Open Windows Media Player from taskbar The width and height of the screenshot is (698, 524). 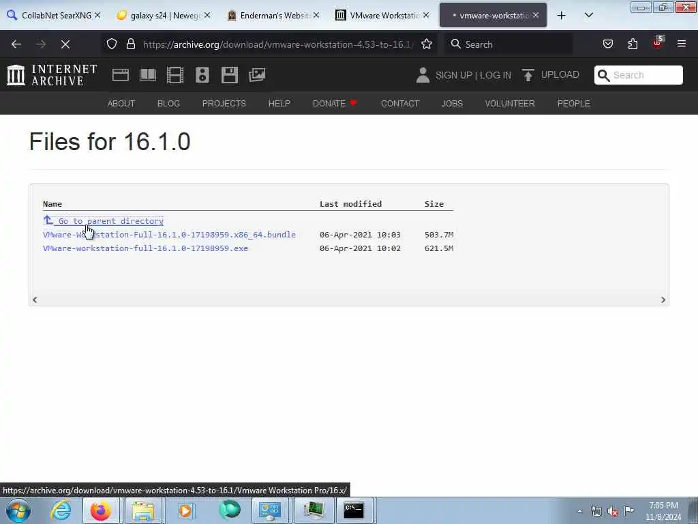click(x=185, y=510)
